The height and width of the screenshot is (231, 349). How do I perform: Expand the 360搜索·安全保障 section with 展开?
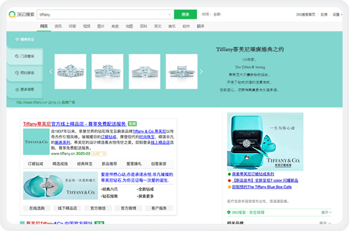[x=326, y=212]
